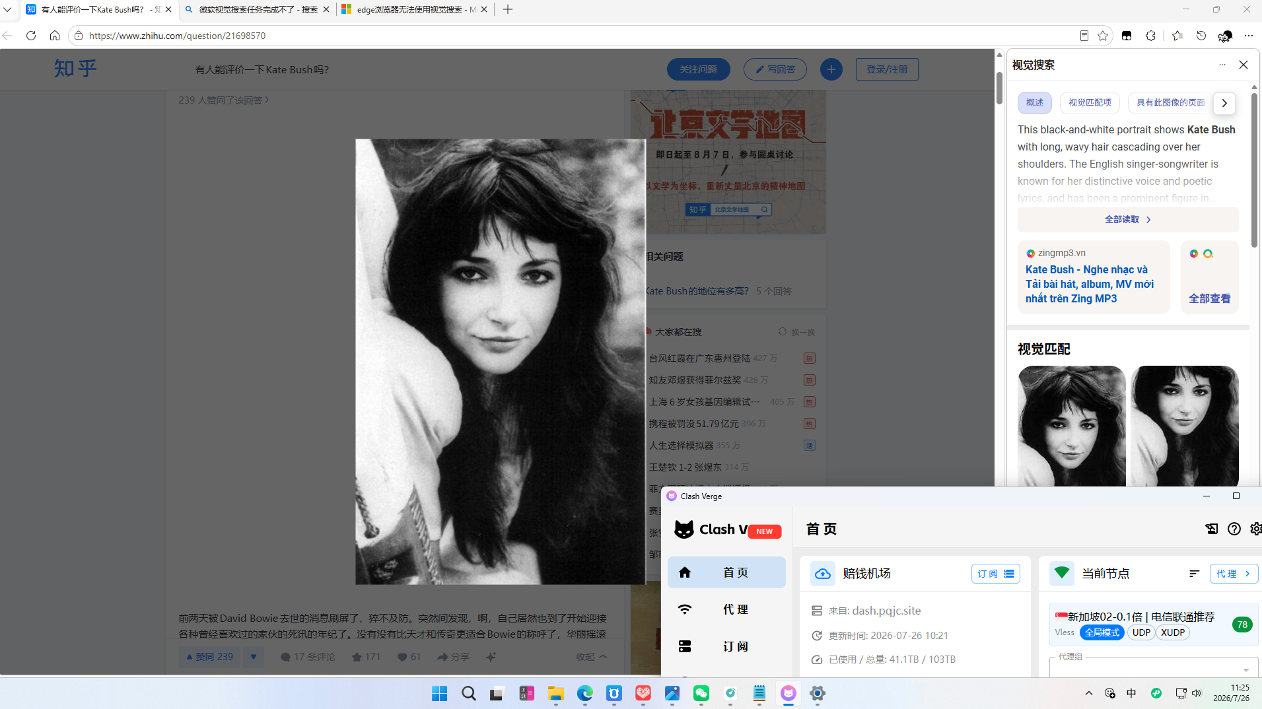
Task: Open browser history clock icon
Action: click(x=1201, y=36)
